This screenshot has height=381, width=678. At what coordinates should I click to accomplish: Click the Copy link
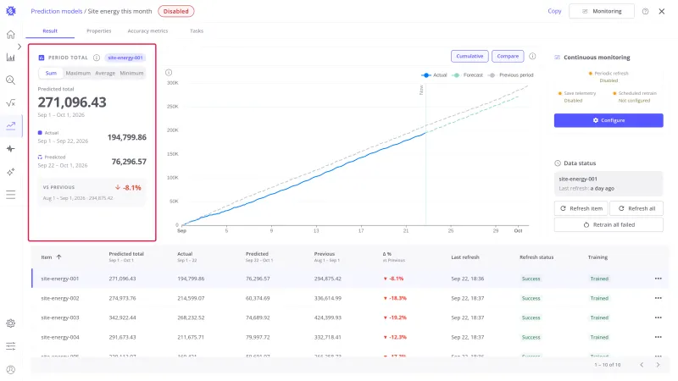tap(554, 11)
